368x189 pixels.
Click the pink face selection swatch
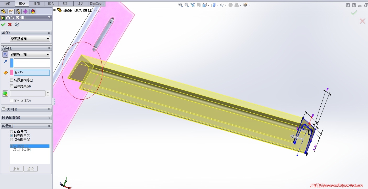tap(12, 72)
